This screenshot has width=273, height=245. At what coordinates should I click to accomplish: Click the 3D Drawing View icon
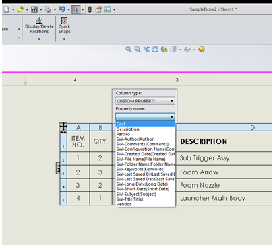pos(164,49)
